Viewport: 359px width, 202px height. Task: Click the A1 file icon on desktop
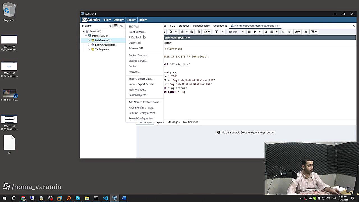pos(9,145)
